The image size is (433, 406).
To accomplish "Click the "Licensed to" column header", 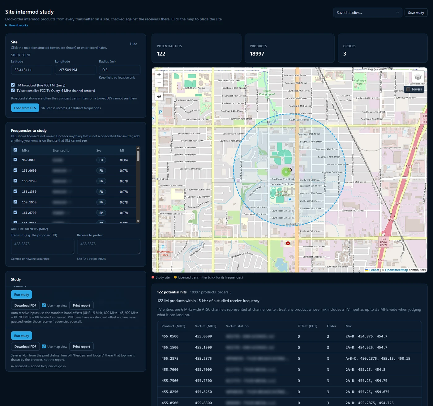I will click(x=61, y=151).
